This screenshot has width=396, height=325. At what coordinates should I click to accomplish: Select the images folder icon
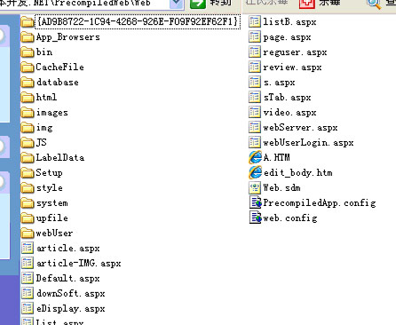[28, 113]
